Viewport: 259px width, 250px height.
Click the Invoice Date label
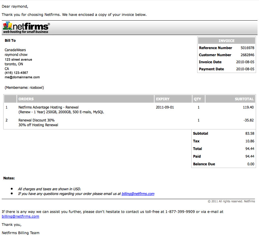(210, 62)
